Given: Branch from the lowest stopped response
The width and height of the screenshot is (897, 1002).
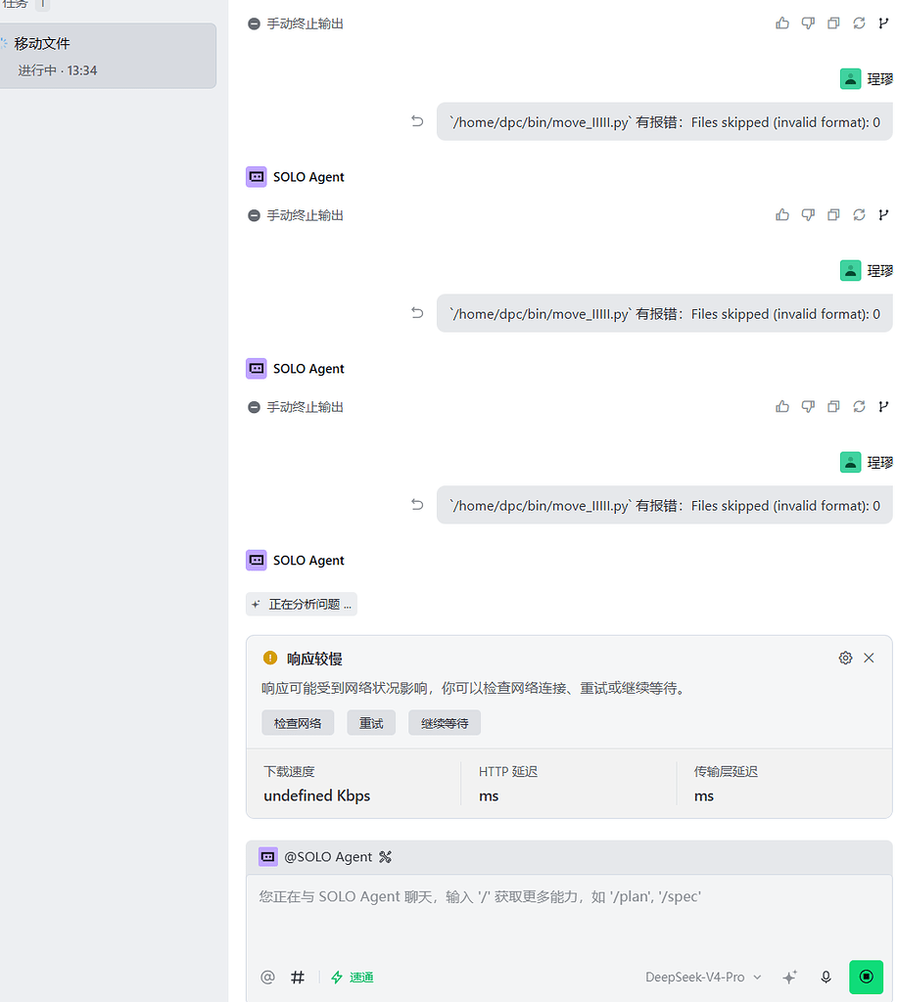Looking at the screenshot, I should coord(883,407).
